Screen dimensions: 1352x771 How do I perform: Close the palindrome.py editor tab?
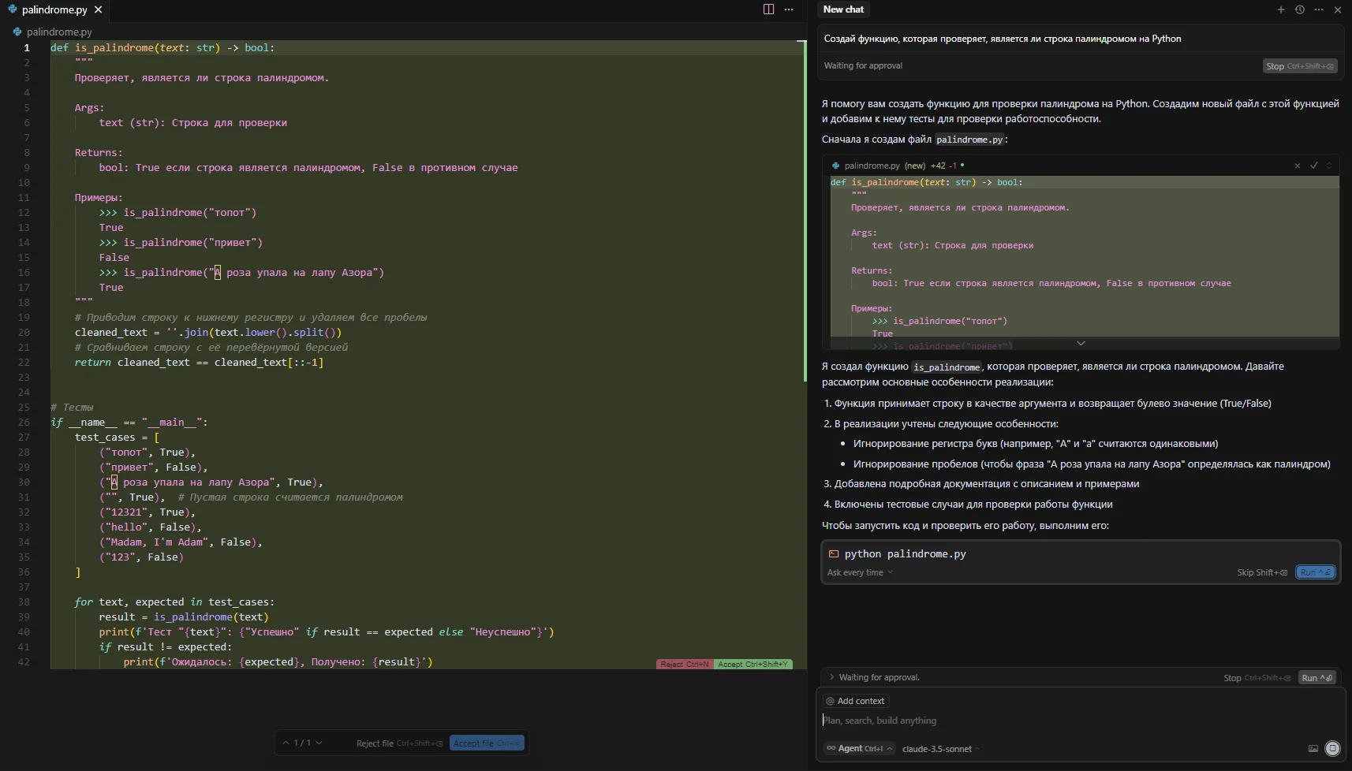pyautogui.click(x=98, y=9)
